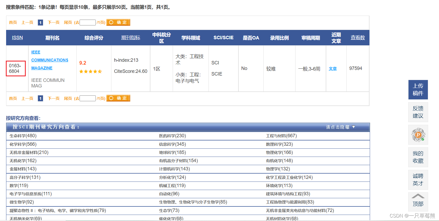The width and height of the screenshot is (439, 221).
Task: Browse 工程热物理与能源利用(83) category
Action: tap(290, 202)
